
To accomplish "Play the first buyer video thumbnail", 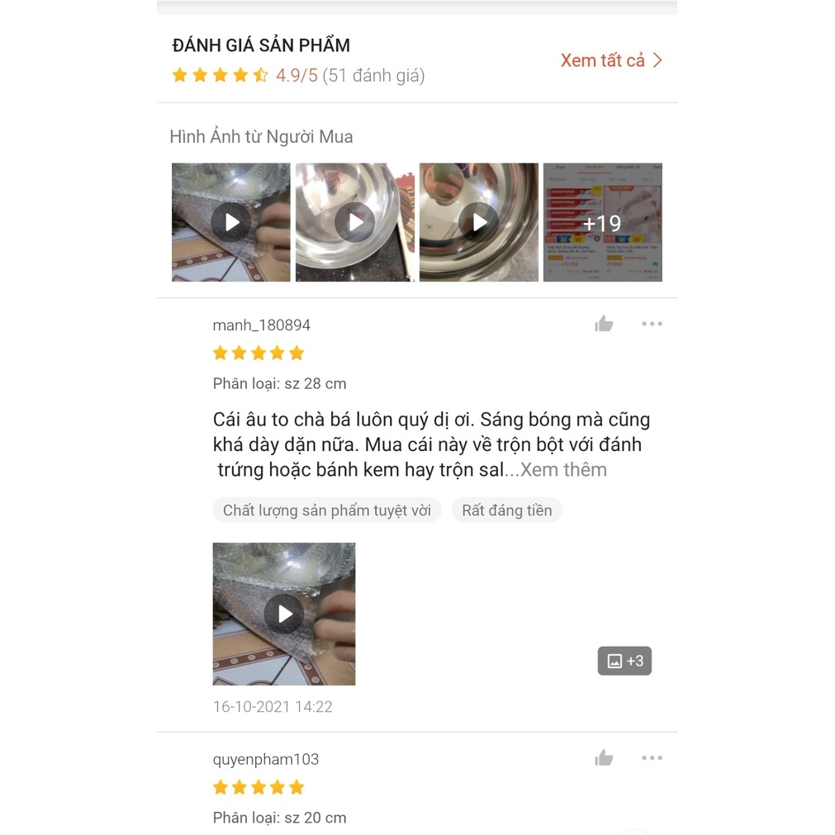I will tap(230, 222).
